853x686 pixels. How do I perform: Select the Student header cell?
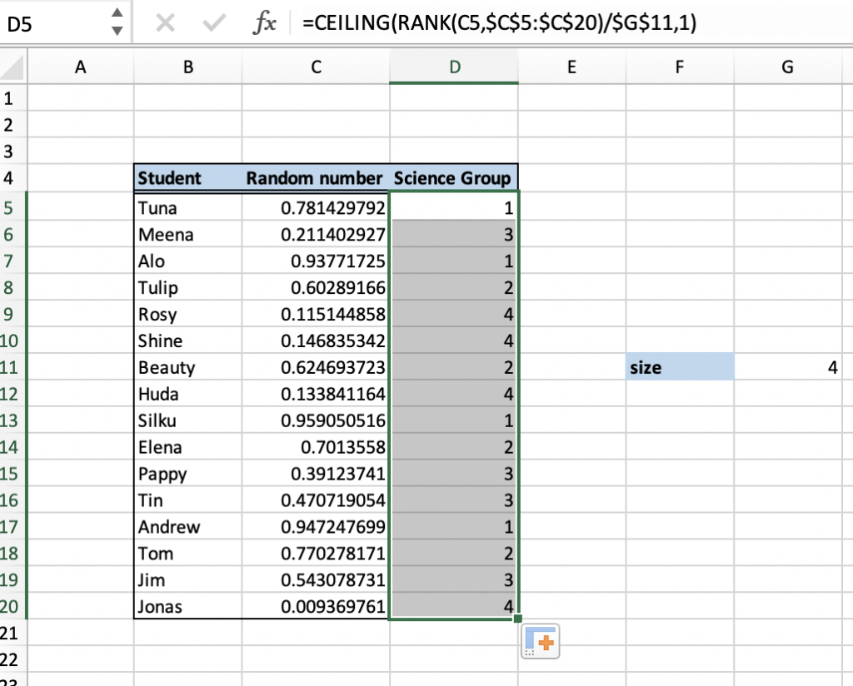[187, 177]
